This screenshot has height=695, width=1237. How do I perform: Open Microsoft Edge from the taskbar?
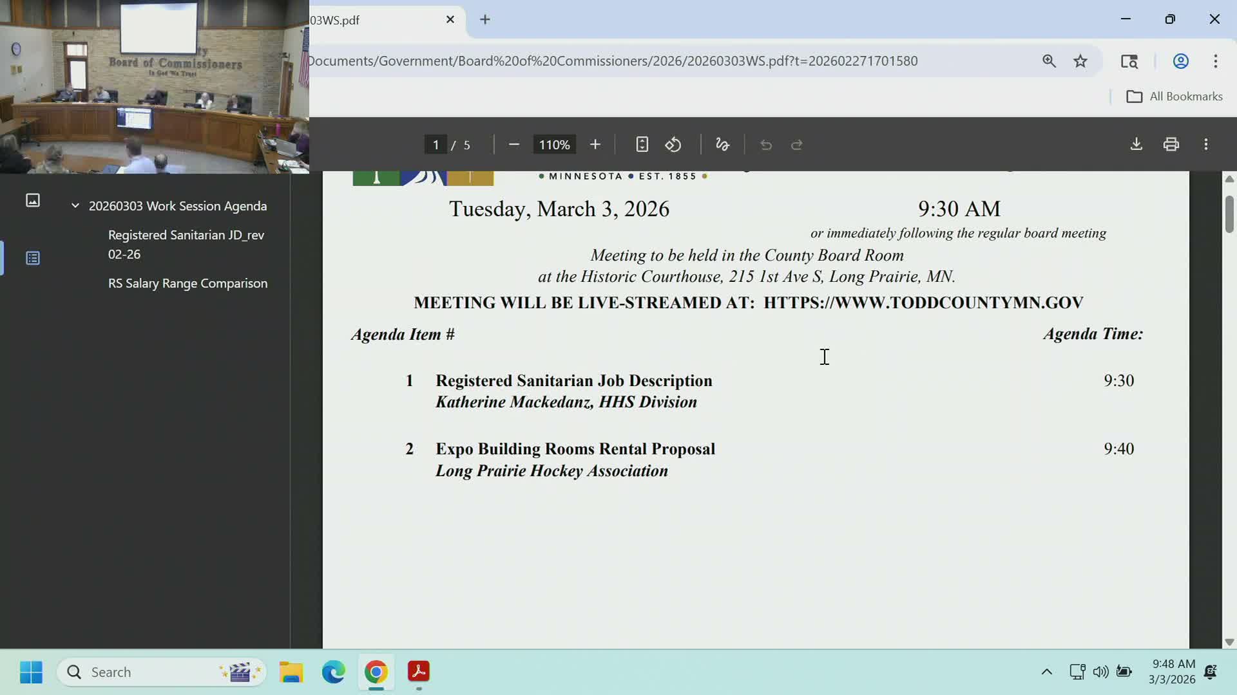point(333,672)
